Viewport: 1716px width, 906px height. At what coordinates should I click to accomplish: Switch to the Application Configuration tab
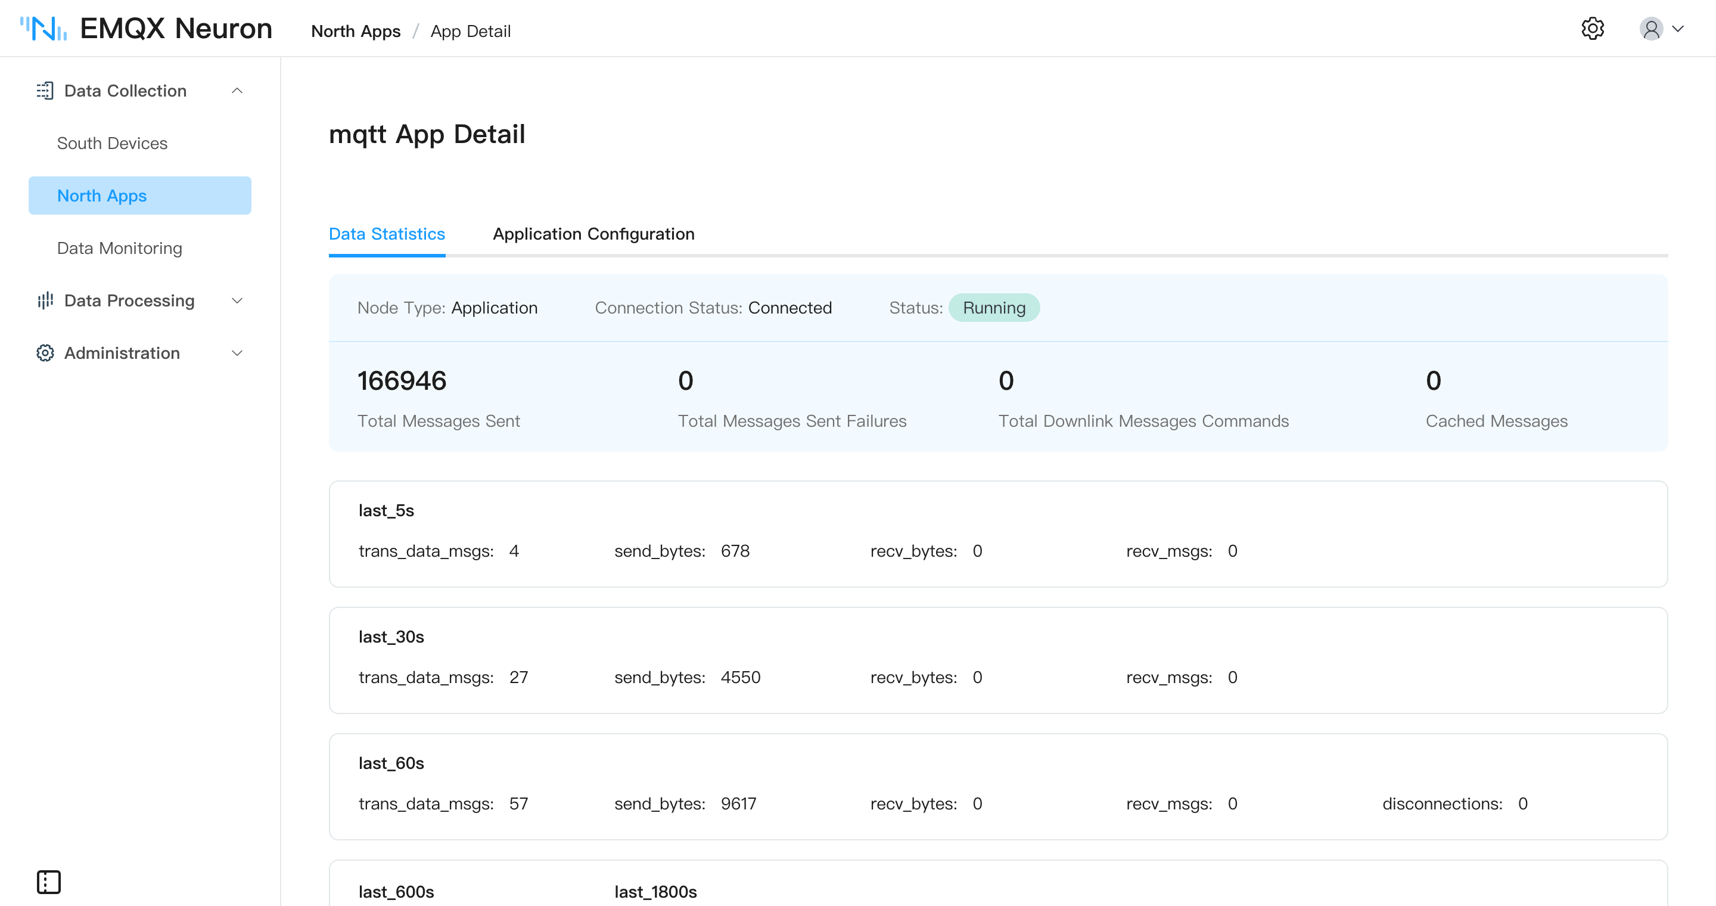593,234
